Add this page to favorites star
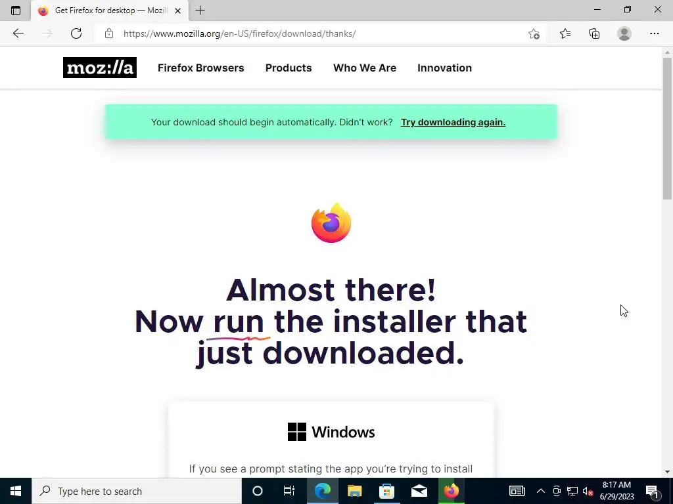673x504 pixels. [534, 33]
